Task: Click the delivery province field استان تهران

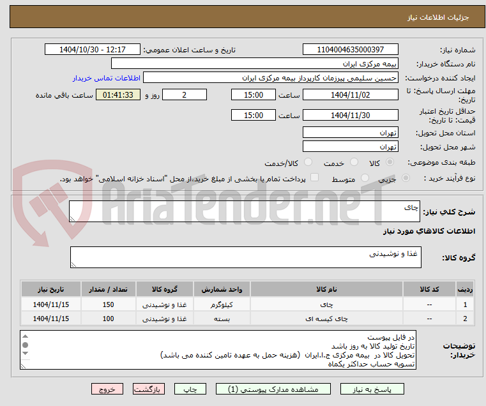Action: 350,132
